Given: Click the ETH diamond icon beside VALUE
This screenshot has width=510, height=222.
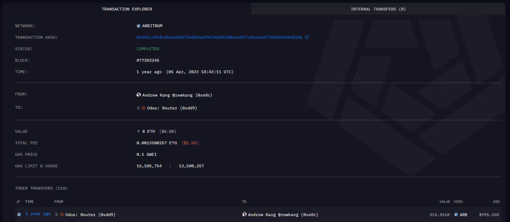Looking at the screenshot, I should pos(138,131).
